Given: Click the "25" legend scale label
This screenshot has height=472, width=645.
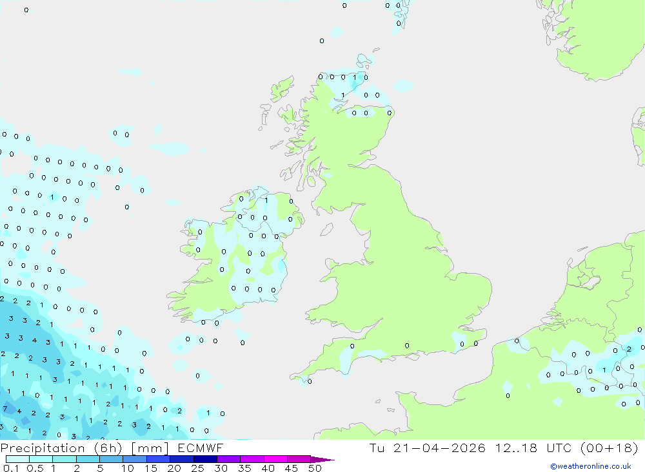Looking at the screenshot, I should pos(197,468).
